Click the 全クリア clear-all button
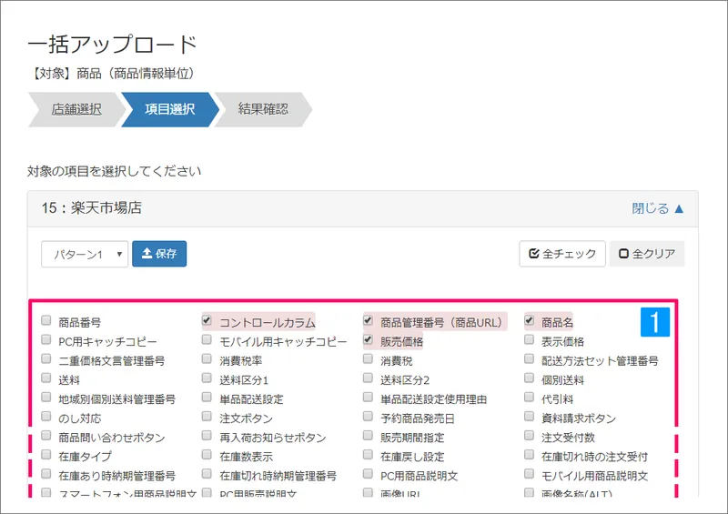The image size is (728, 514). point(647,254)
